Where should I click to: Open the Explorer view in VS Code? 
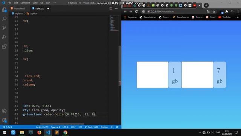pyautogui.click(x=4, y=10)
